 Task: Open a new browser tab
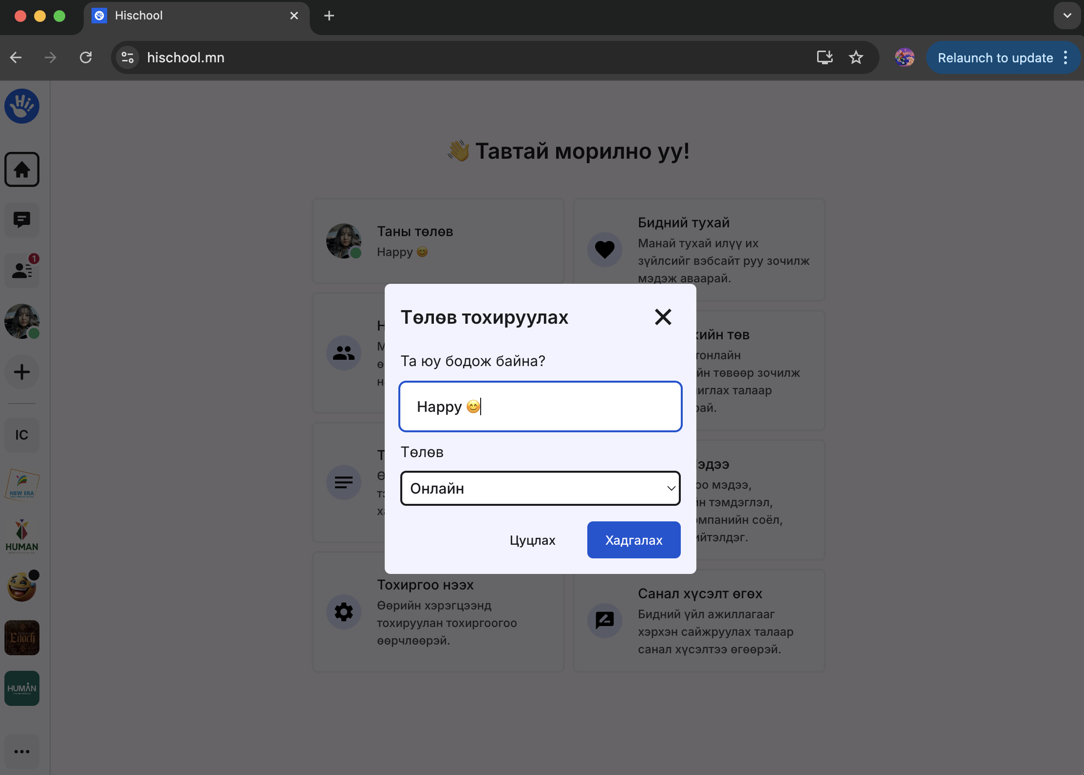tap(329, 16)
